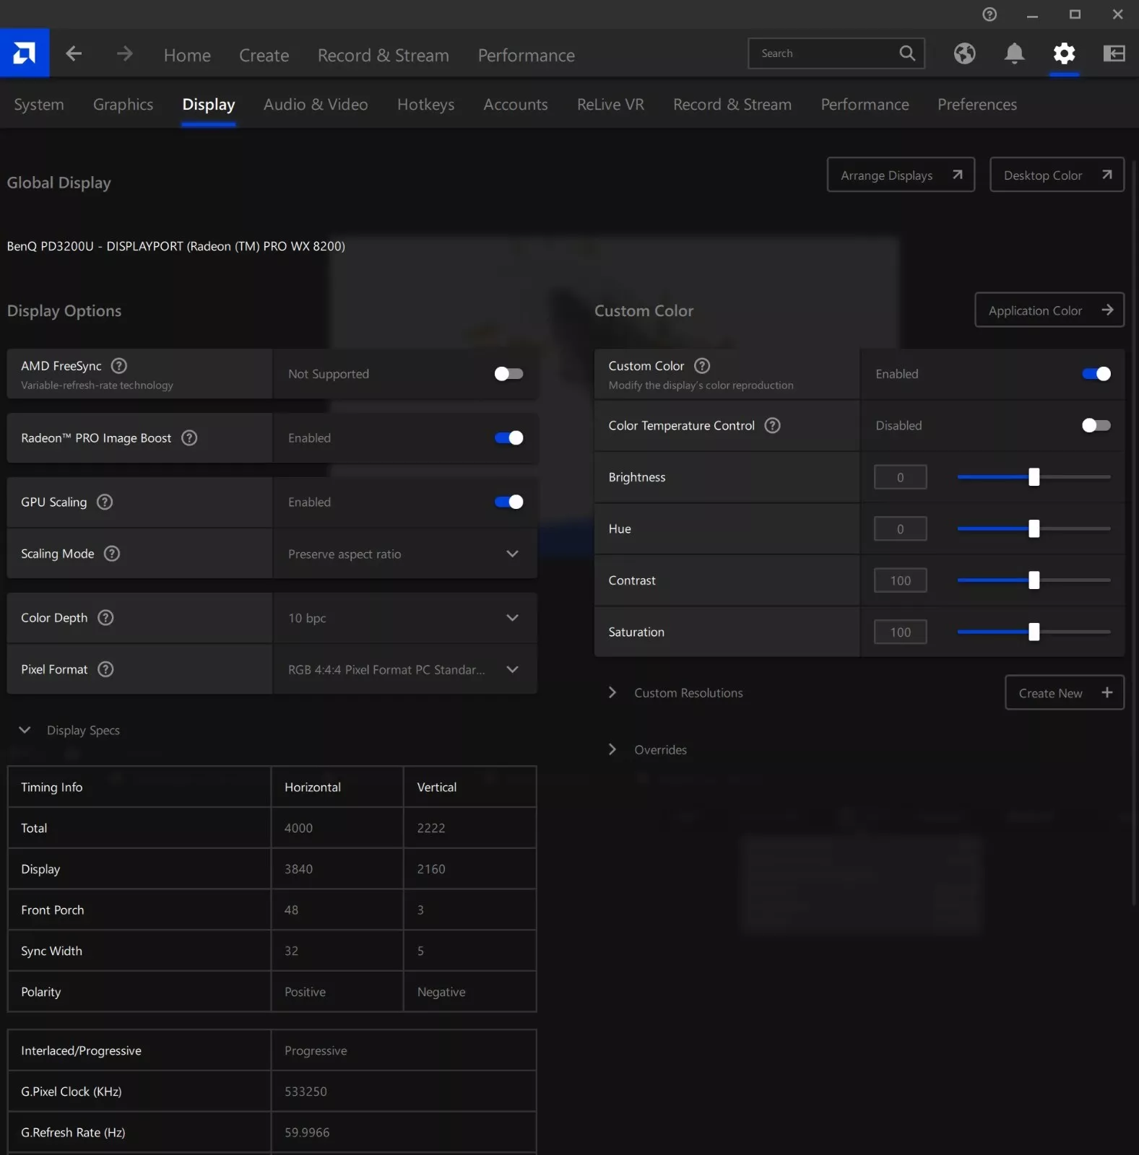Open the Application Color button
The height and width of the screenshot is (1155, 1139).
[x=1049, y=310]
